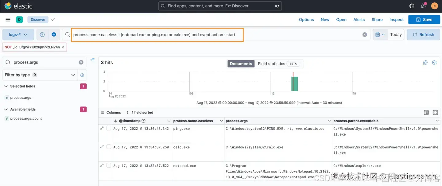
Task: Enter full screen table view
Action: [x=435, y=113]
